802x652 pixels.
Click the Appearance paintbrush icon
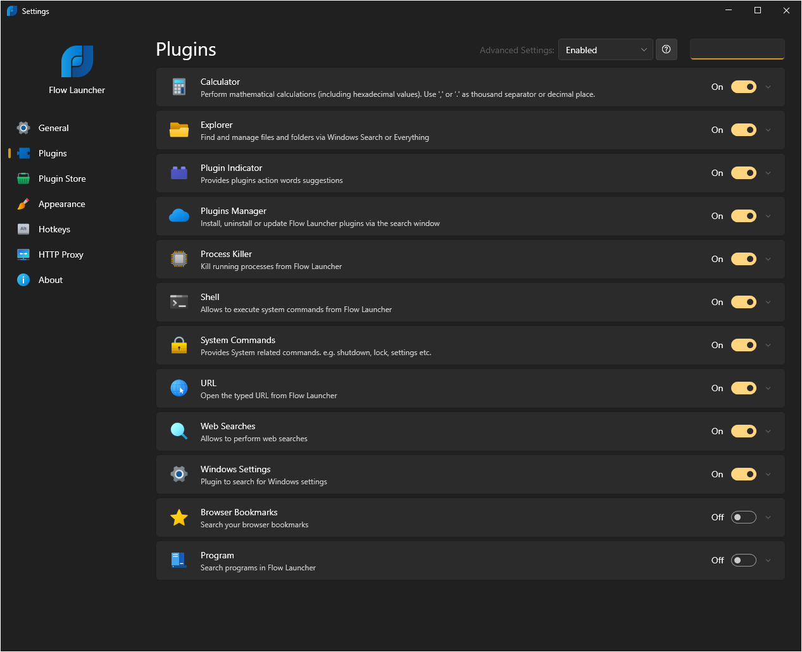pos(23,204)
